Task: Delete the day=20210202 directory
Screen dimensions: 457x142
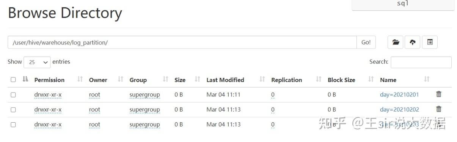Action: point(439,109)
